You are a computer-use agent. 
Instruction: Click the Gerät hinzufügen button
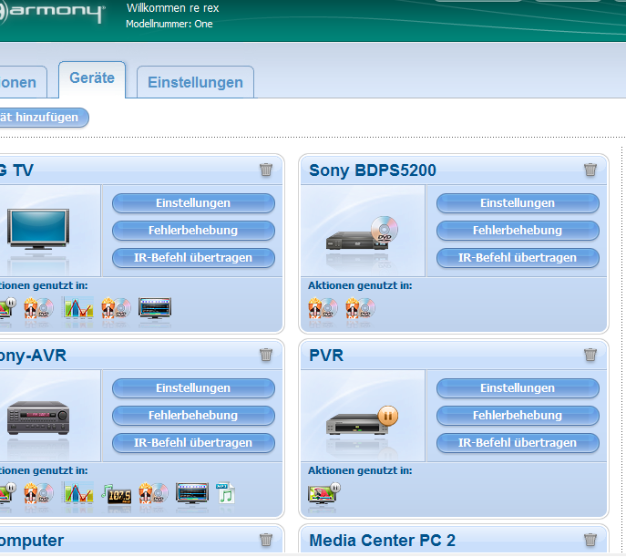(x=44, y=118)
